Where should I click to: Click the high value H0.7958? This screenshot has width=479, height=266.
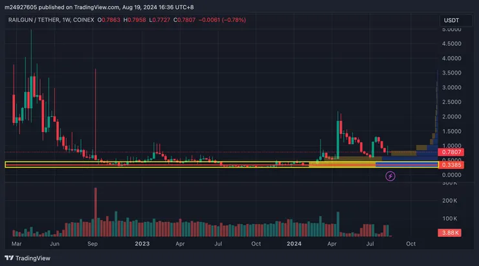click(135, 20)
